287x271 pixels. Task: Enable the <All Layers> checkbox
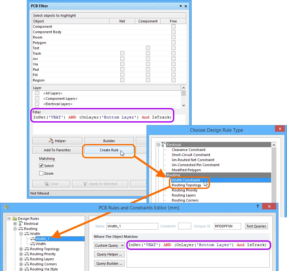coord(37,93)
